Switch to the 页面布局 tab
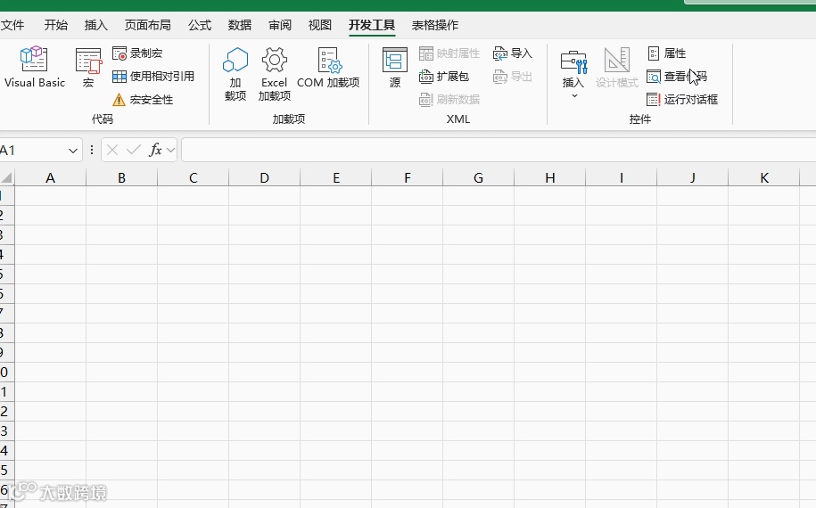 point(147,25)
